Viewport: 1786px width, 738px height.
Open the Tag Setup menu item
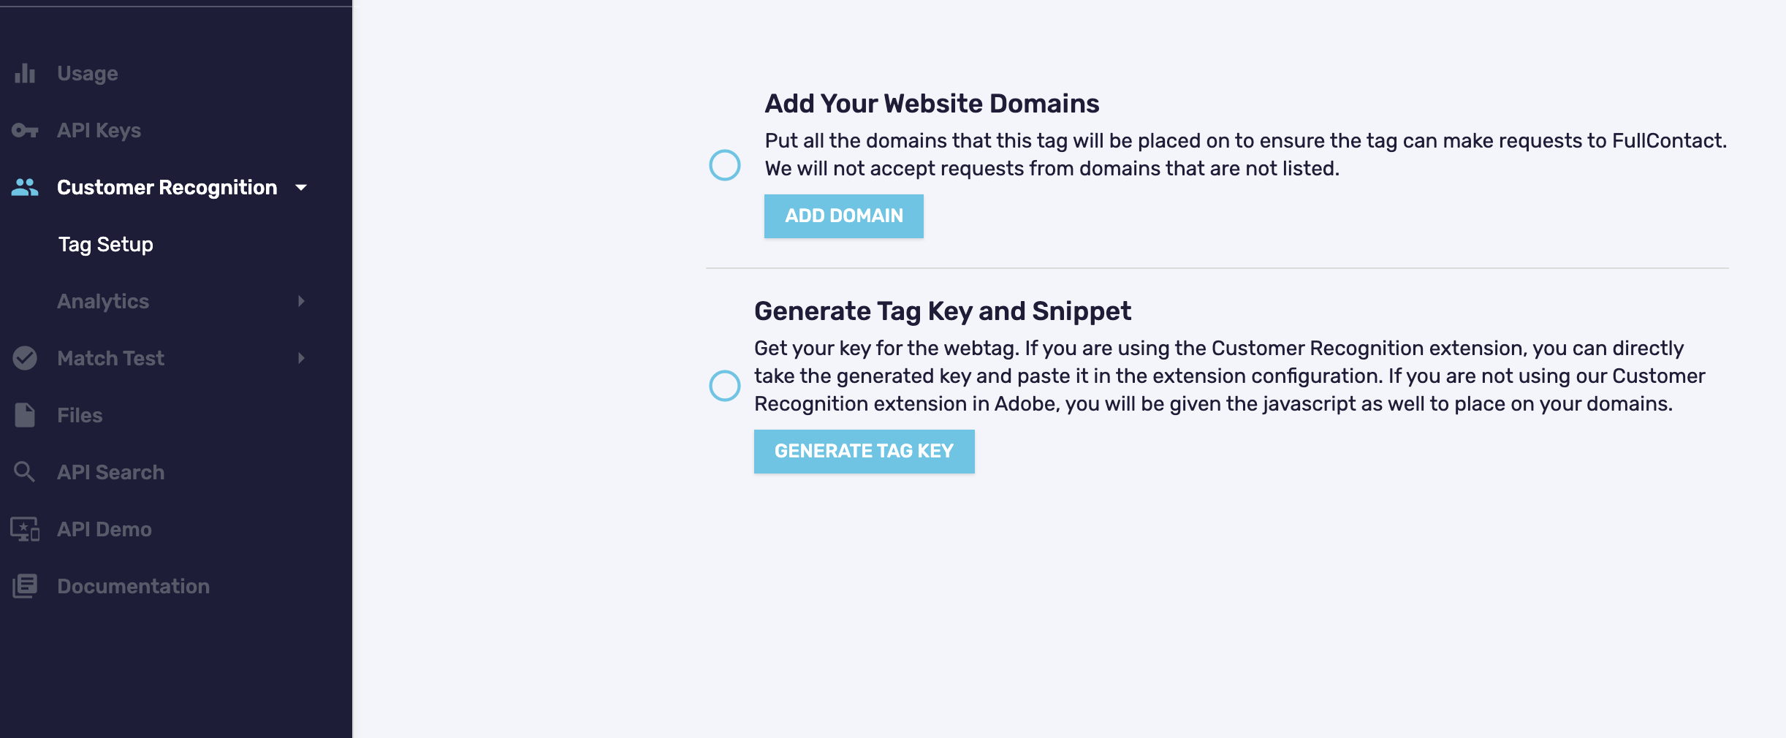point(106,244)
